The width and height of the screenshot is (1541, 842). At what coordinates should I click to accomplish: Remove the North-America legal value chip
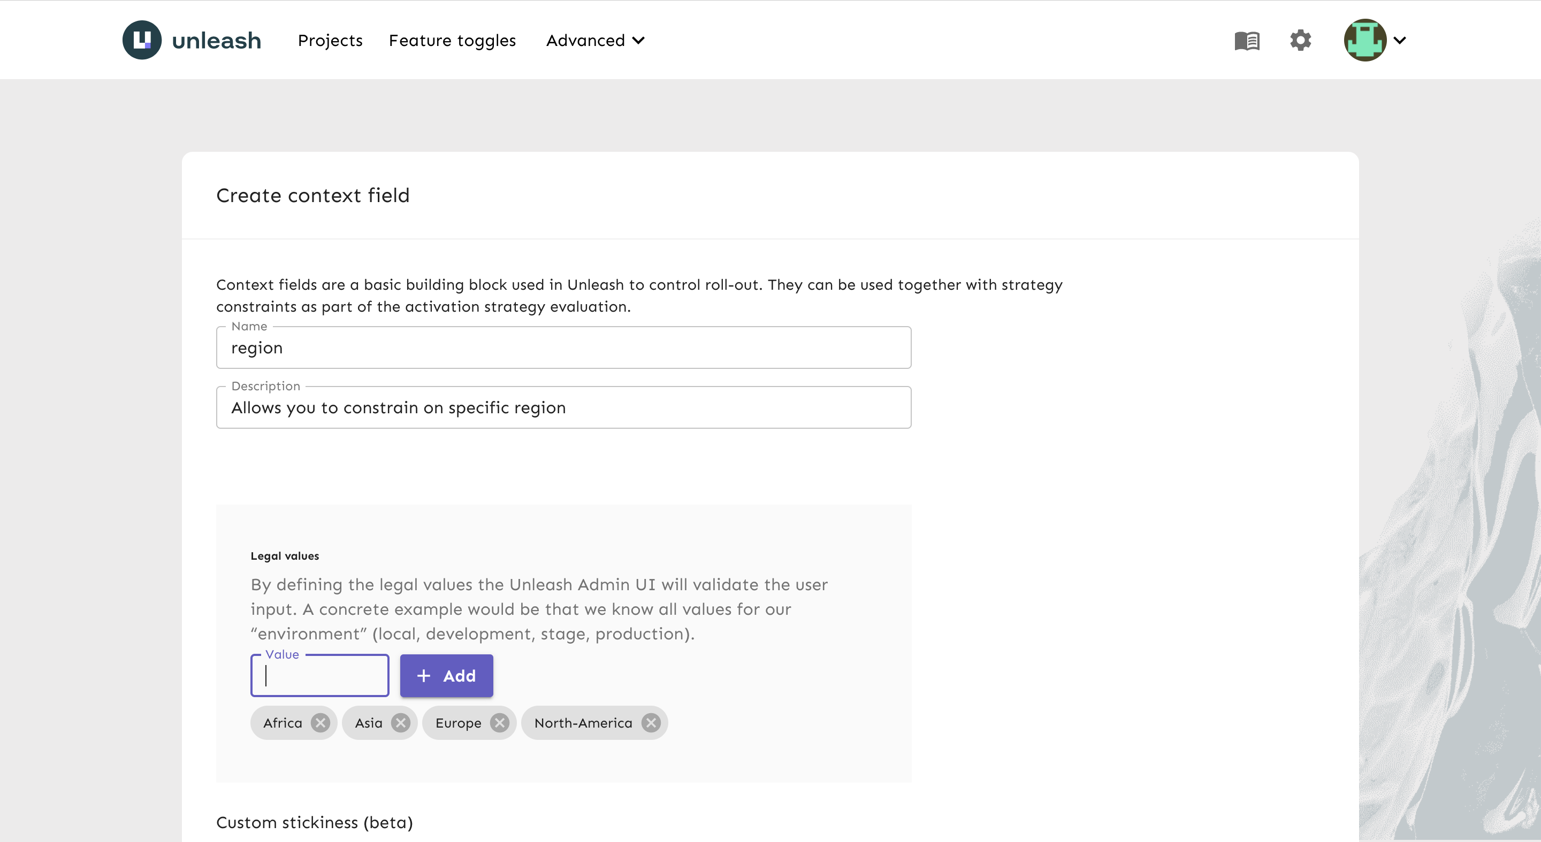tap(651, 723)
